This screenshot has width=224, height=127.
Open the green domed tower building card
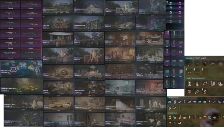coord(121,8)
